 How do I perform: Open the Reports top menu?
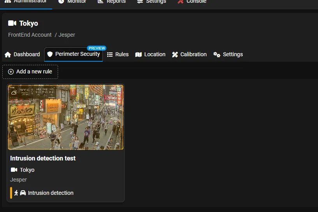[x=112, y=2]
